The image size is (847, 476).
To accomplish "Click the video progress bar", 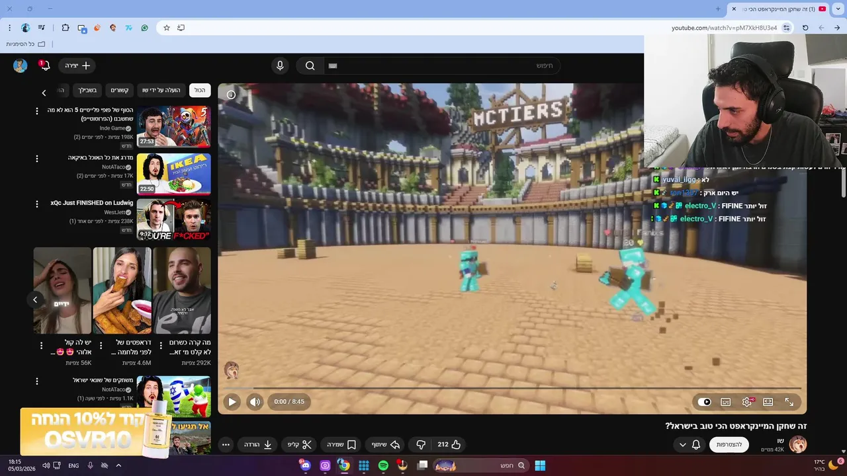I will pos(512,388).
